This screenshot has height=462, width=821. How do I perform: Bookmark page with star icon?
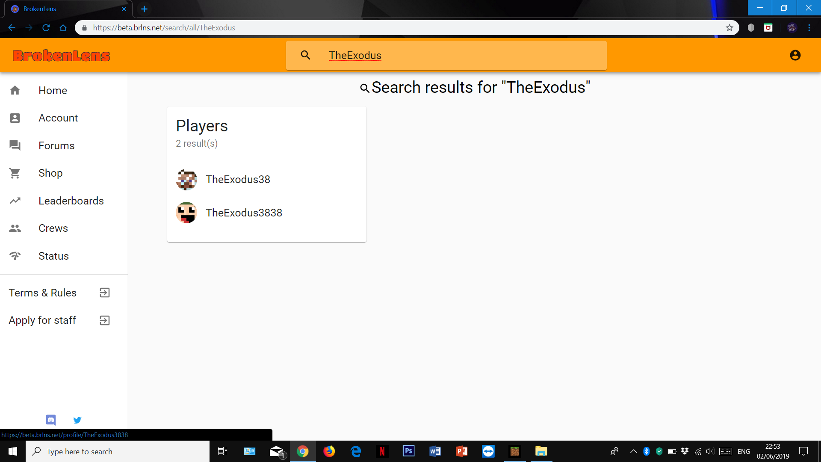tap(729, 28)
